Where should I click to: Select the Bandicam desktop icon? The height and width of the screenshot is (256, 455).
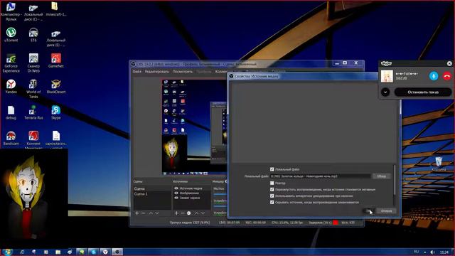click(x=11, y=138)
